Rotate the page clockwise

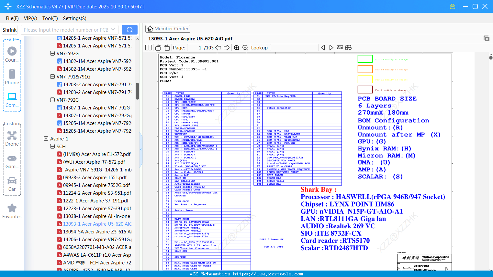[x=167, y=48]
